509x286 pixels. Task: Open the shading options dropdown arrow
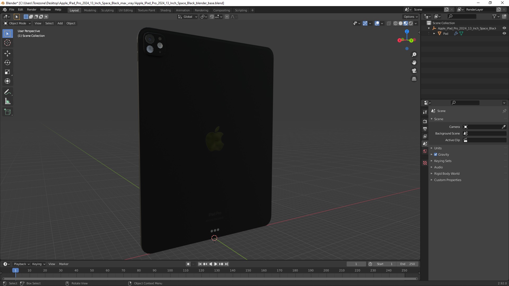pyautogui.click(x=416, y=23)
